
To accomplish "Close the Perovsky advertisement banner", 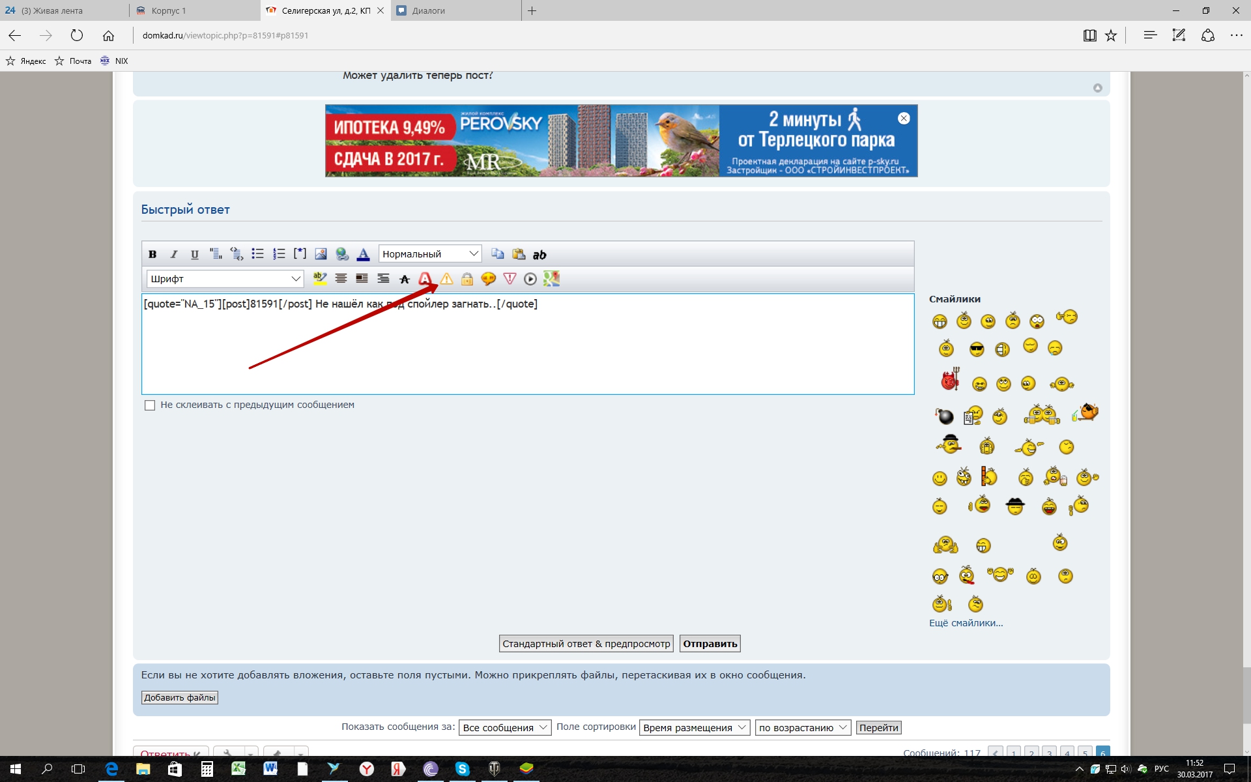I will point(904,119).
